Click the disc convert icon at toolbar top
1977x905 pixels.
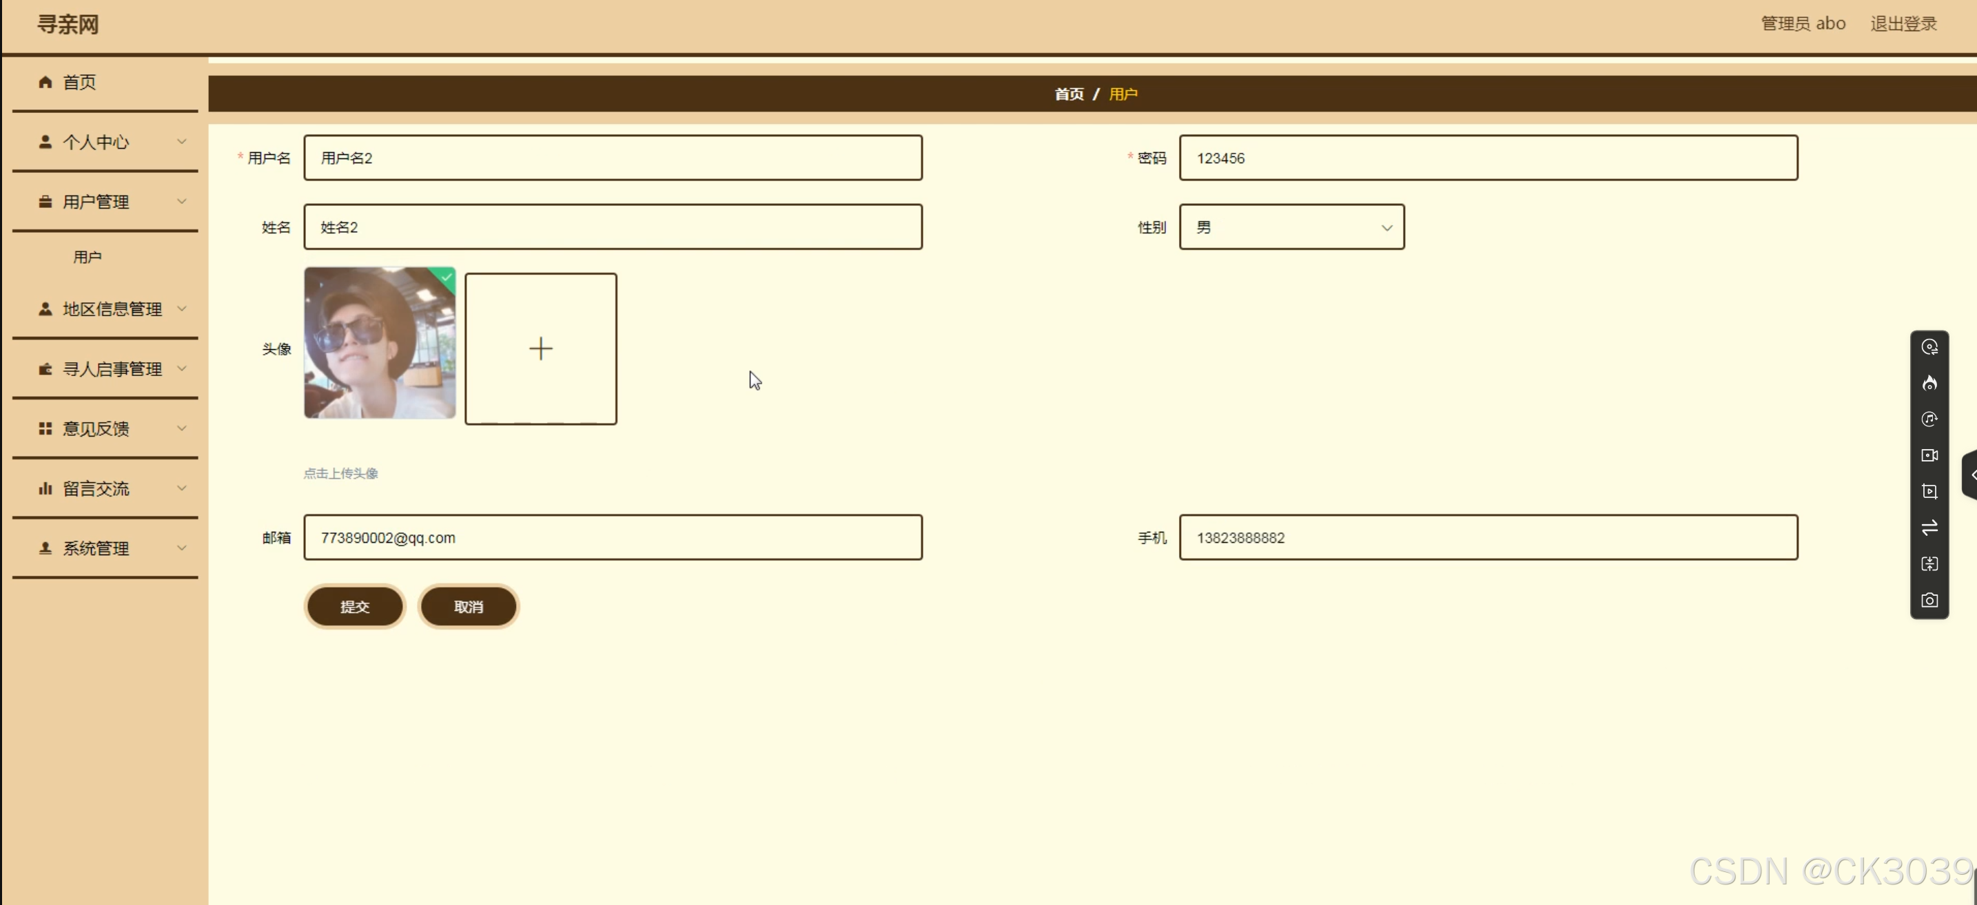1929,347
